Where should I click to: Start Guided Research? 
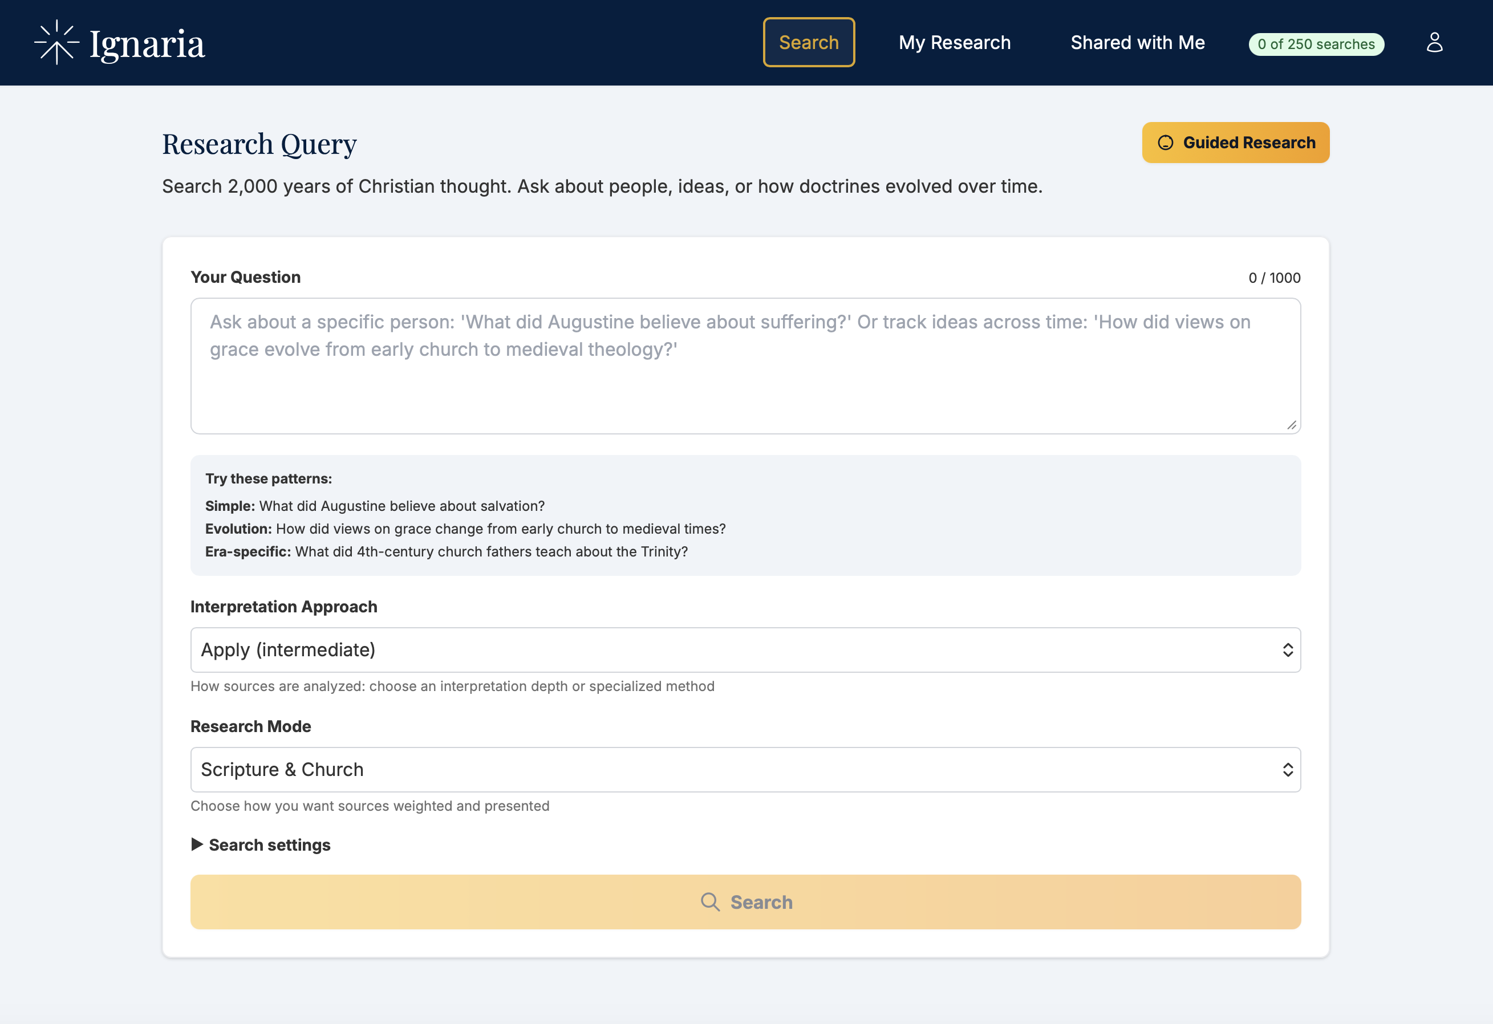(1235, 143)
